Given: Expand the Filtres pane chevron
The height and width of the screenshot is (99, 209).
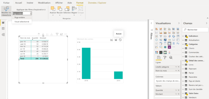Looking at the screenshot, I should click(151, 23).
